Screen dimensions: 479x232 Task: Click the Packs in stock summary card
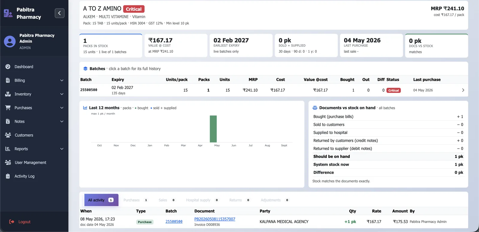point(111,46)
